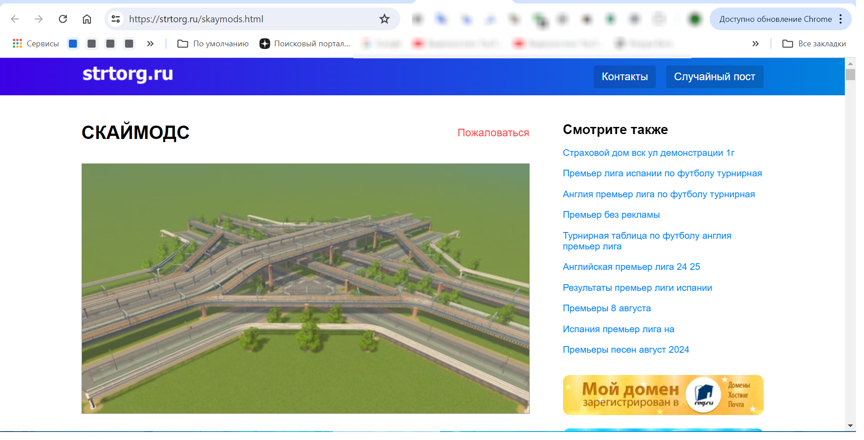Screen dimensions: 864x440
Task: Click the СКАЙМОДС page heading
Action: [x=136, y=133]
